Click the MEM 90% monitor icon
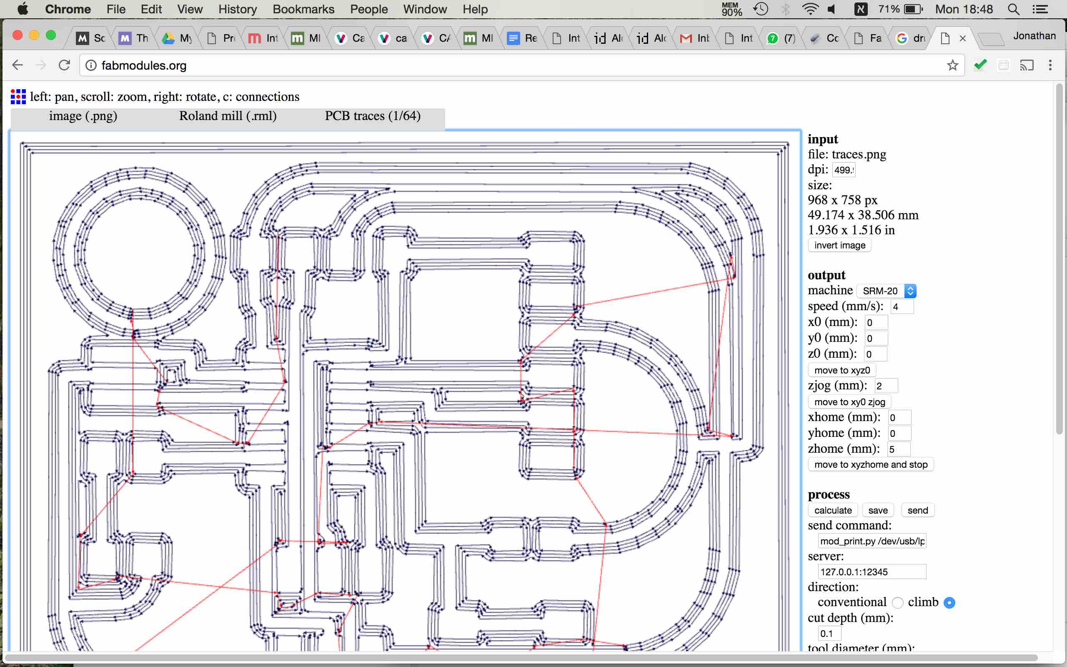The width and height of the screenshot is (1067, 667). pyautogui.click(x=731, y=9)
